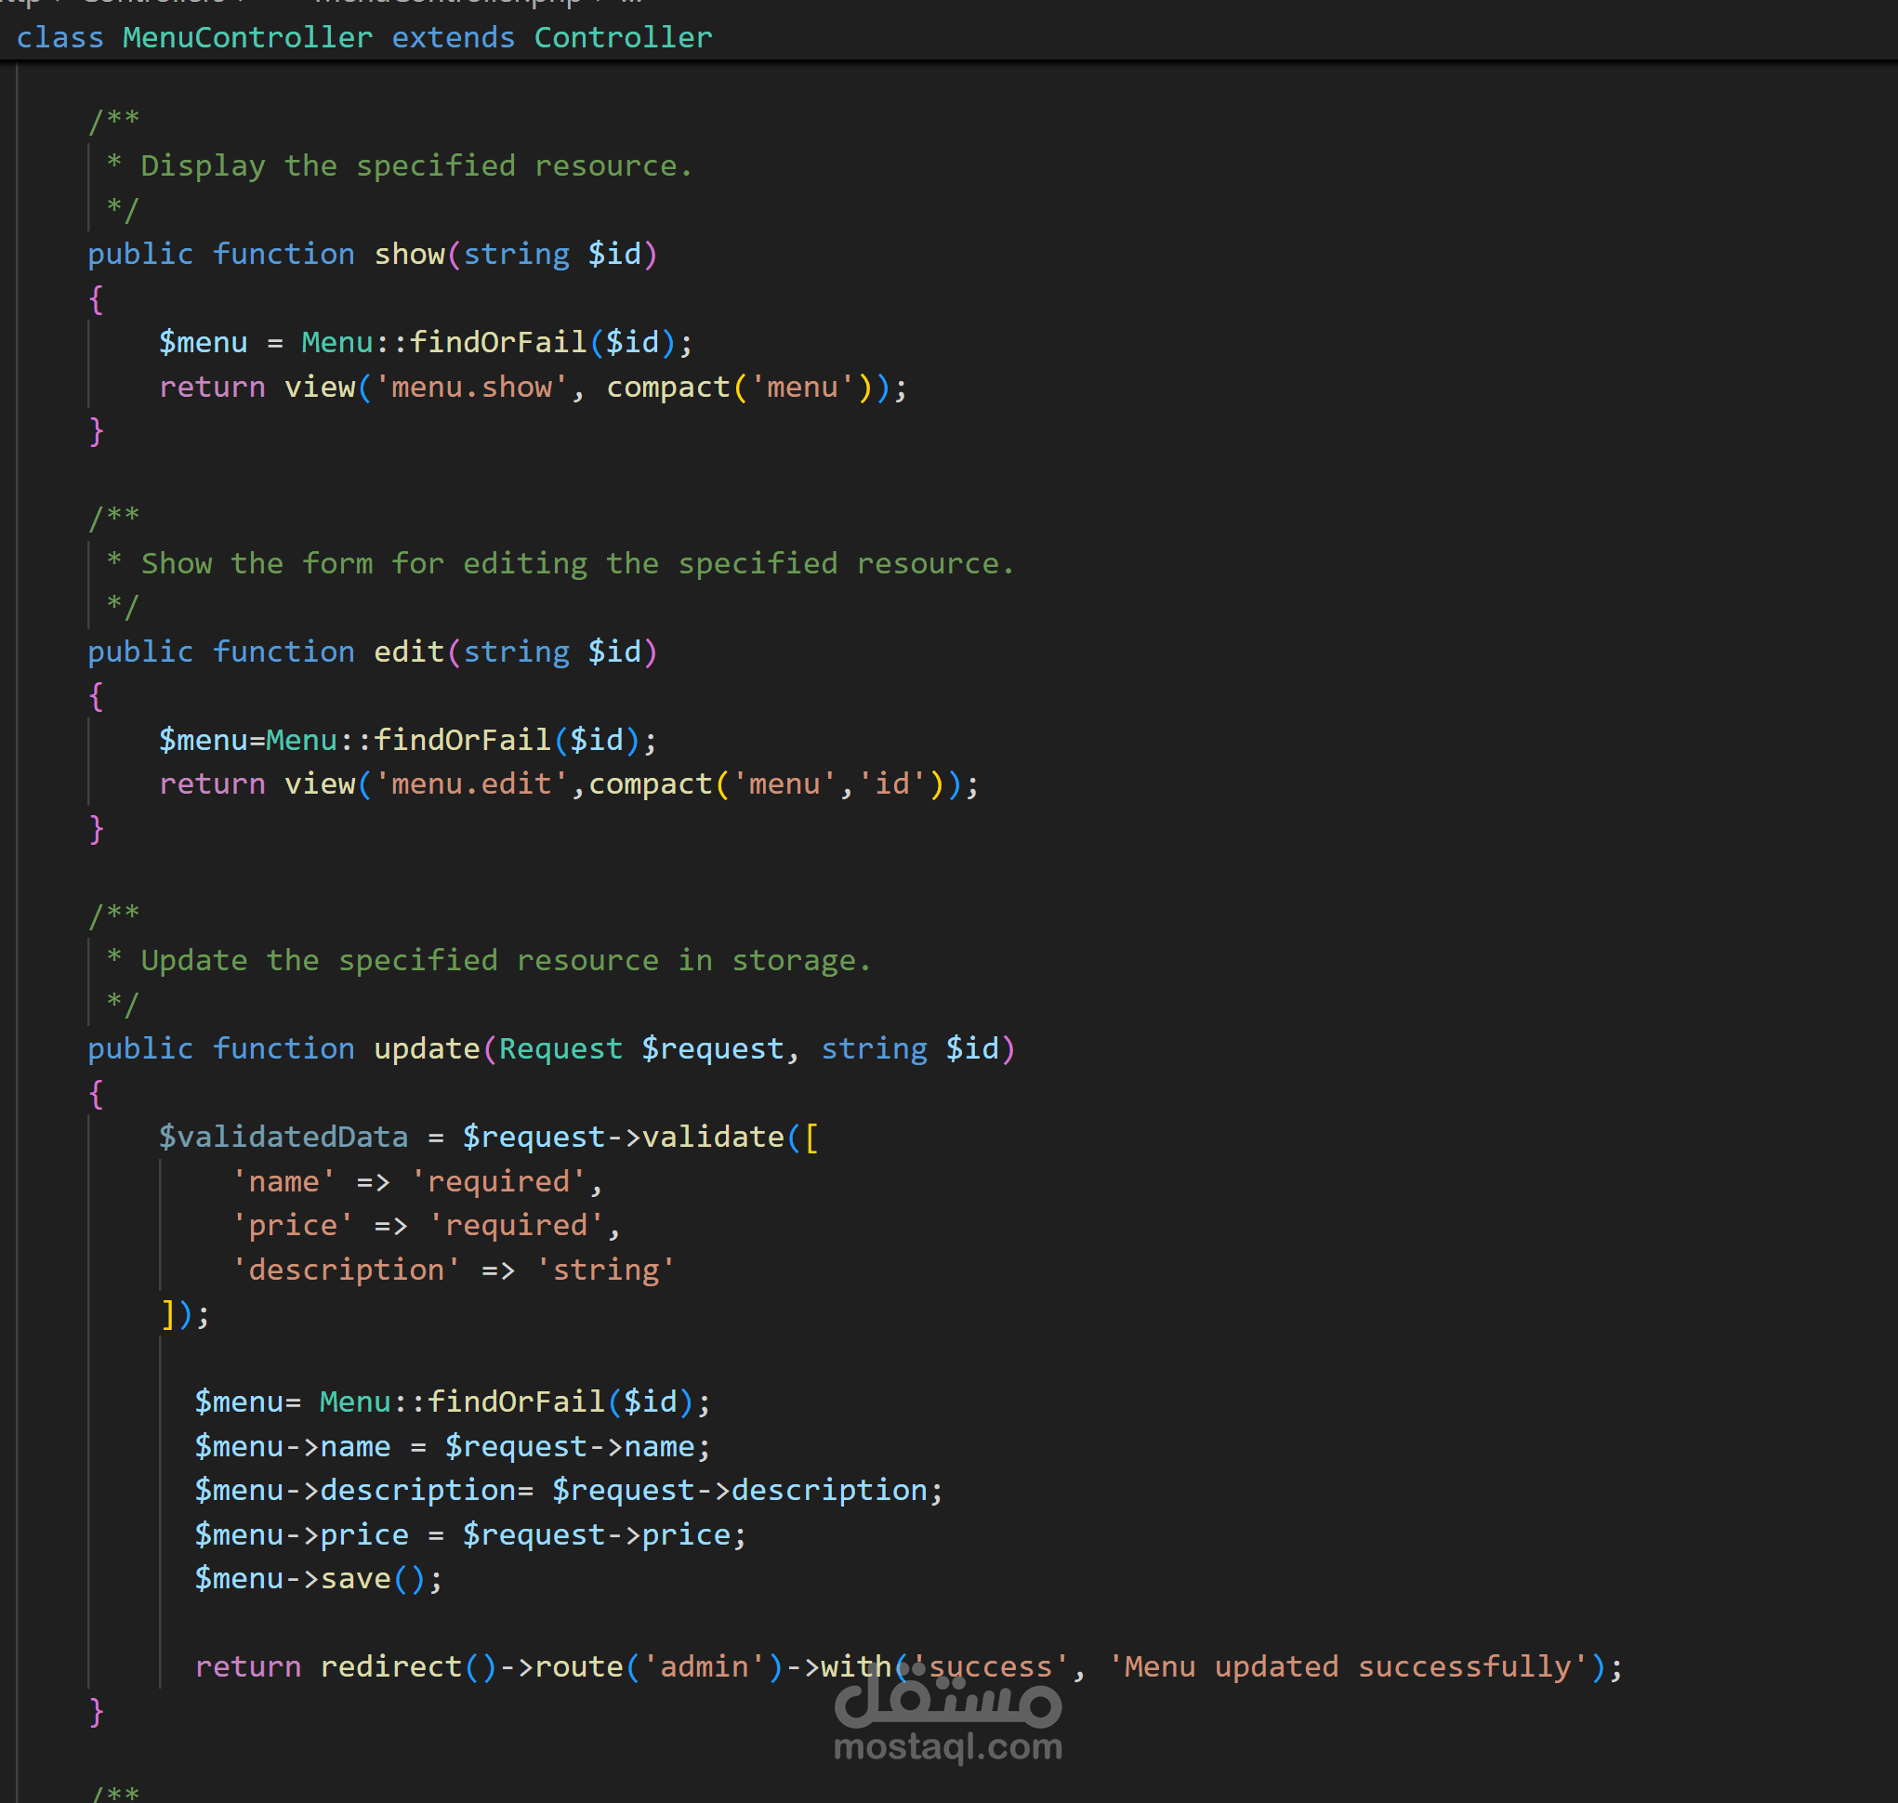Click the 'price' validation key
Image resolution: width=1898 pixels, height=1803 pixels.
[292, 1225]
